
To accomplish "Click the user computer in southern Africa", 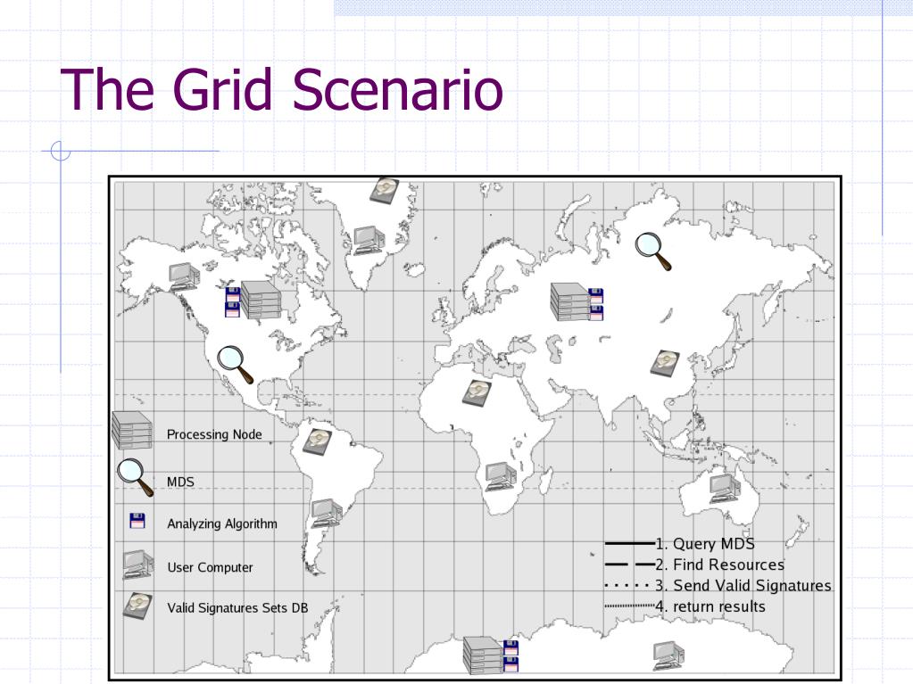I will click(501, 476).
